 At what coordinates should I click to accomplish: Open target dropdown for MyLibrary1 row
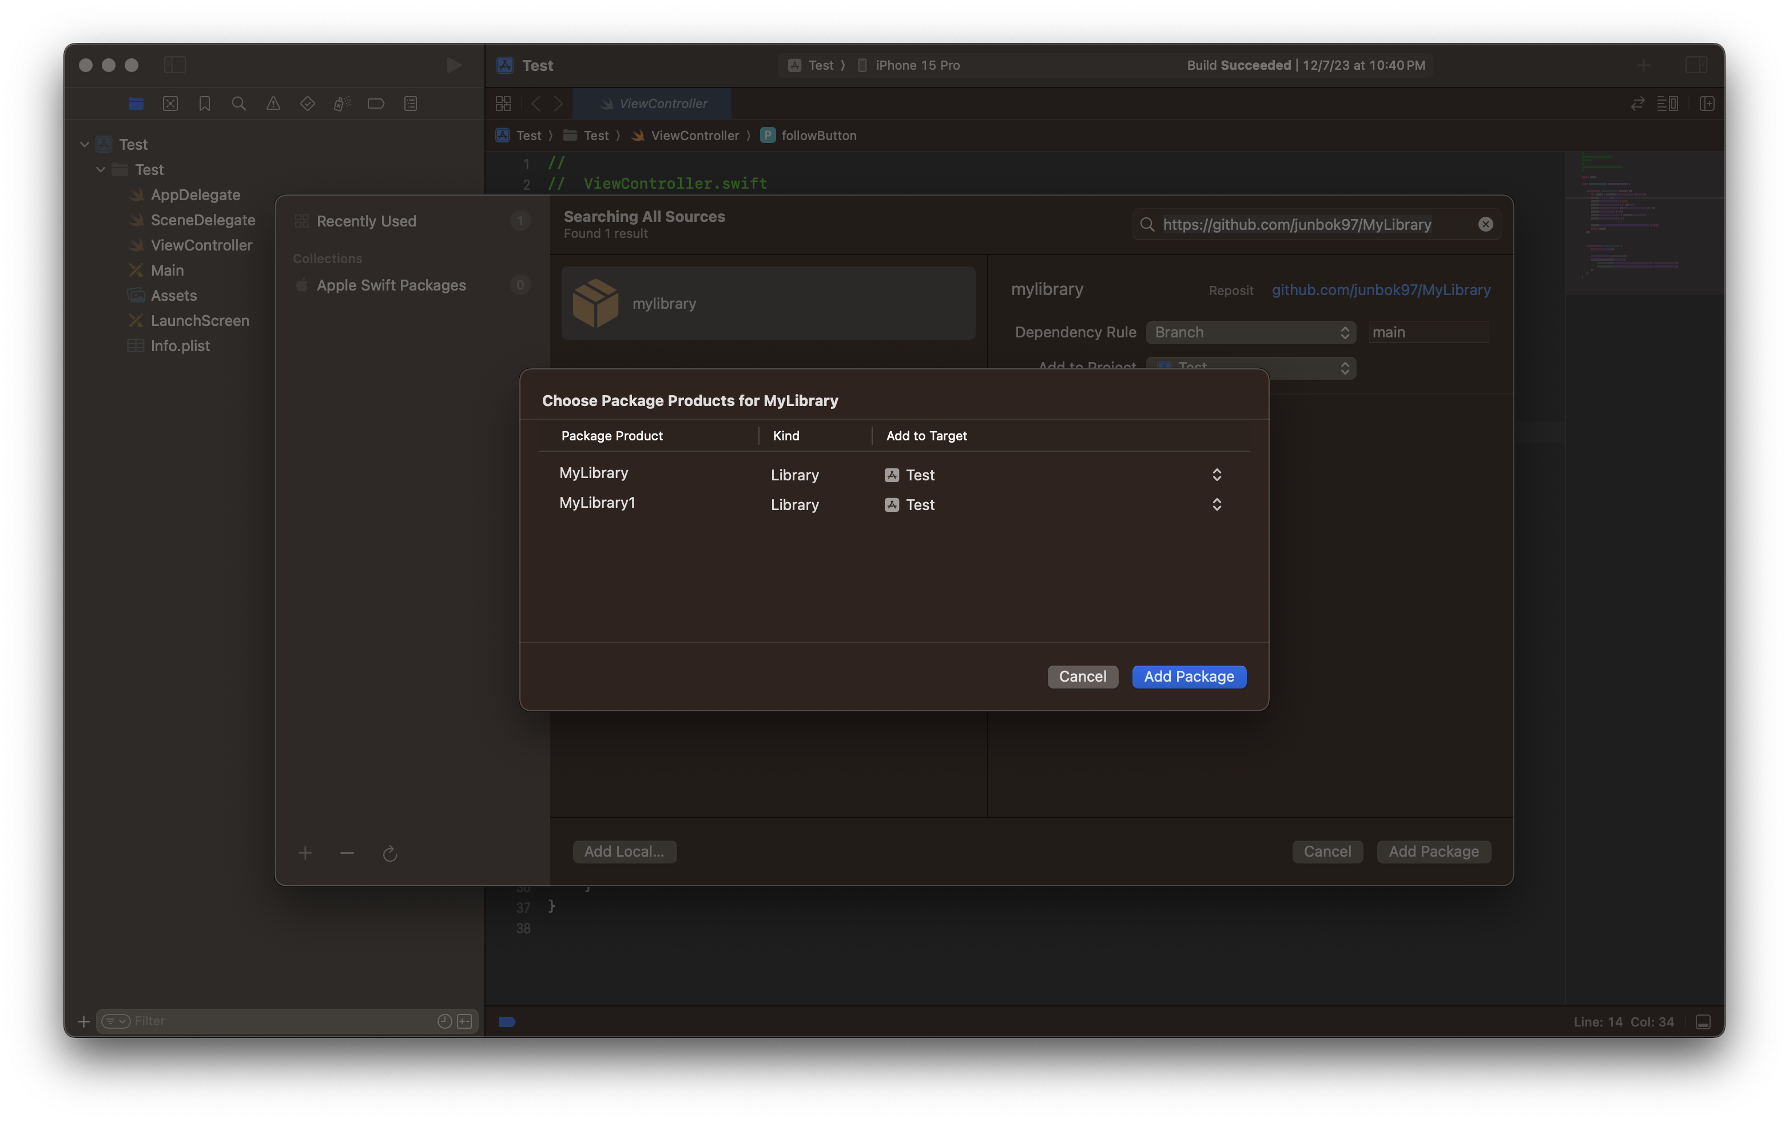pos(1216,504)
